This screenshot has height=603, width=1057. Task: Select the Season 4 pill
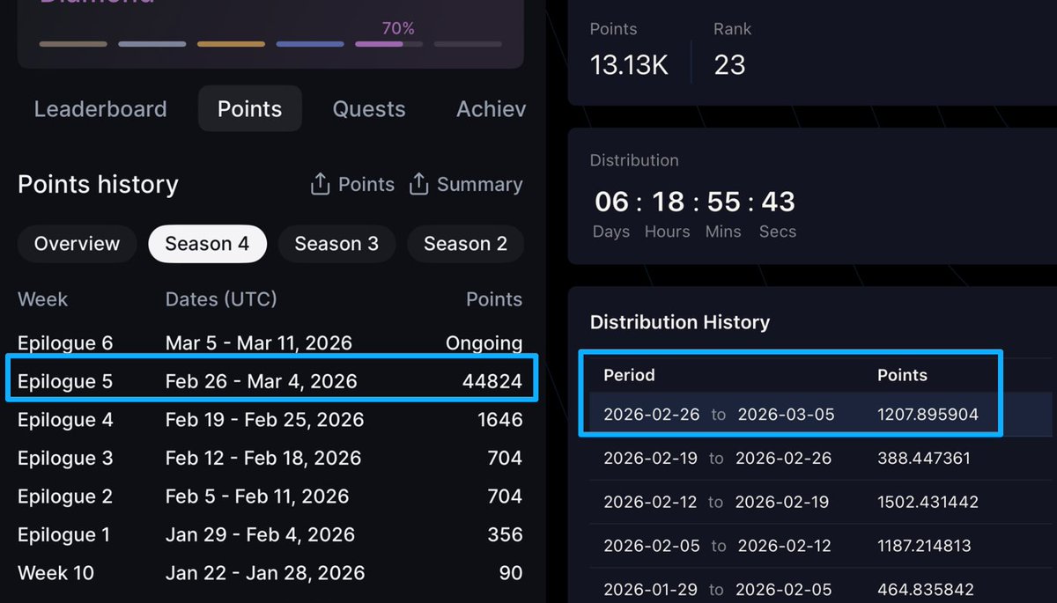[207, 244]
